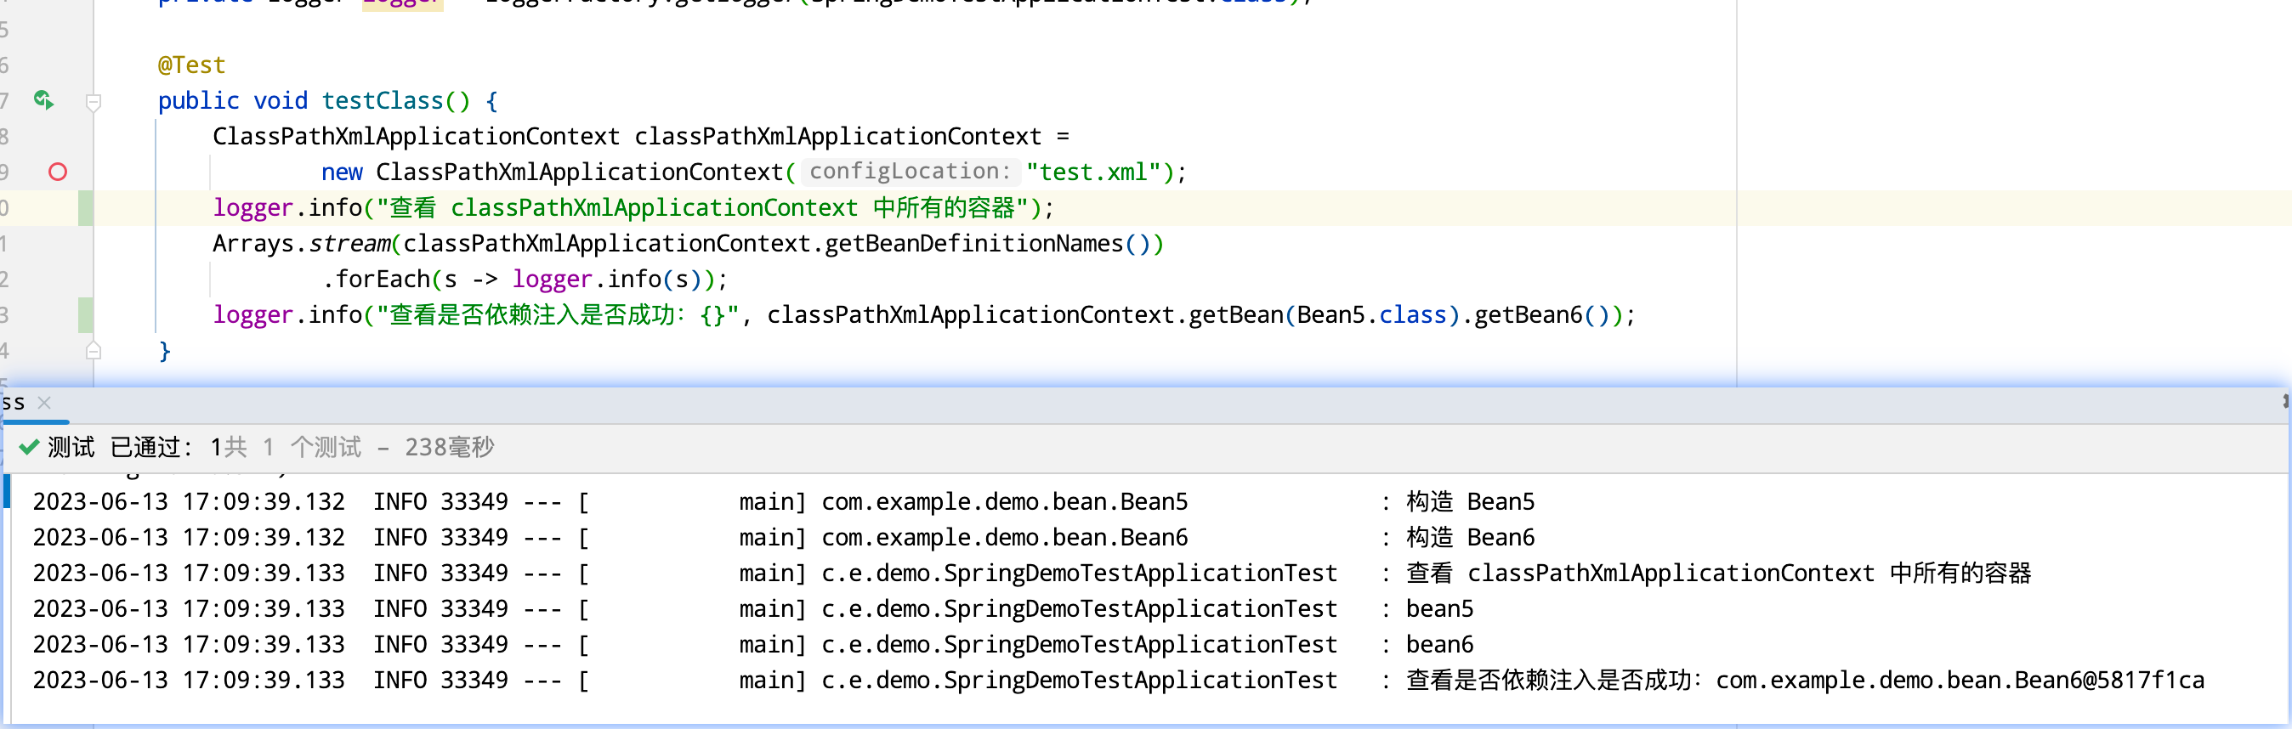Screen dimensions: 2292x729
Task: Click the 'public void' keywords of testClass
Action: point(233,100)
